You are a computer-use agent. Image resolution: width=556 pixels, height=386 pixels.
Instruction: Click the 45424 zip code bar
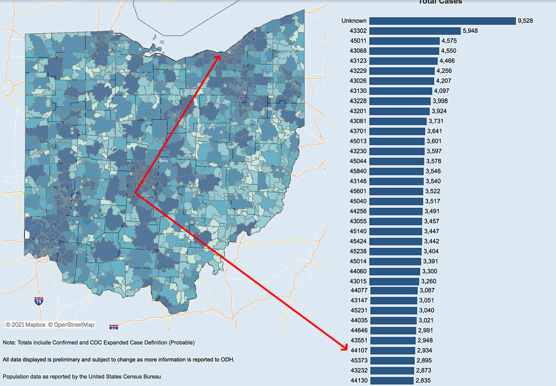[x=396, y=242]
